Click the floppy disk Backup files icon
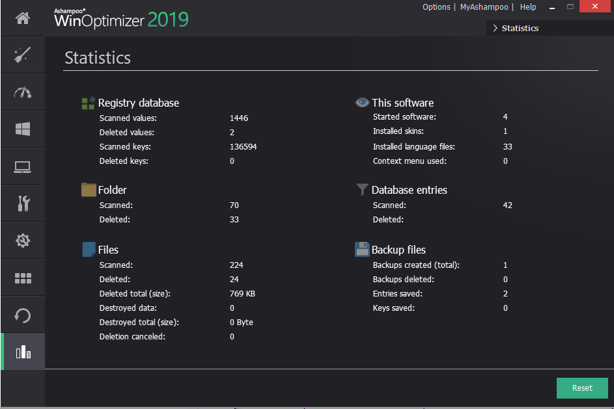The width and height of the screenshot is (614, 409). (362, 250)
